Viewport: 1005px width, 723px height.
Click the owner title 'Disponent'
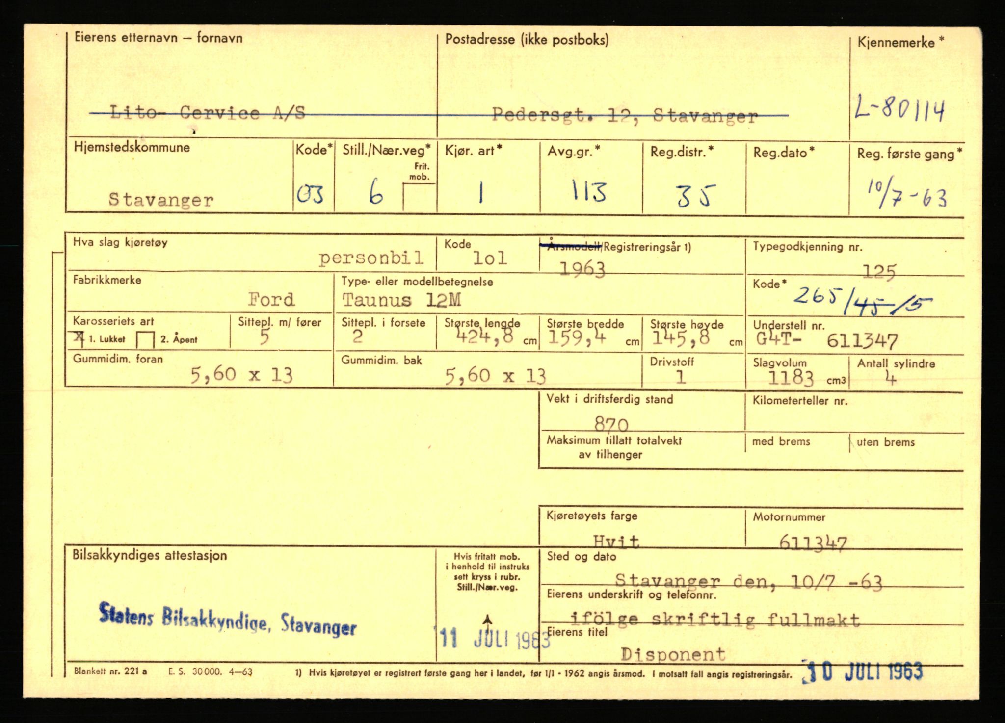673,654
